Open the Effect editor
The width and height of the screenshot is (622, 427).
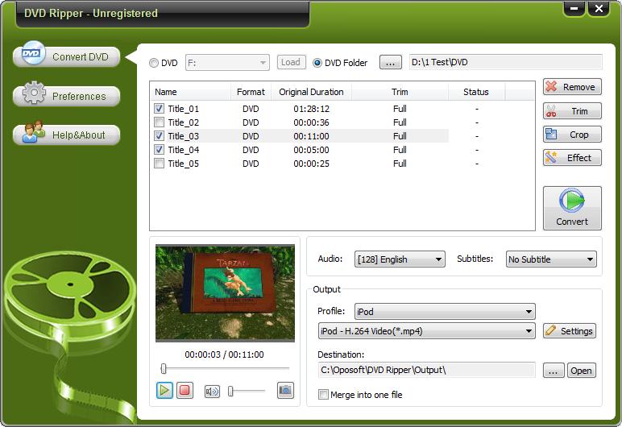tap(572, 158)
